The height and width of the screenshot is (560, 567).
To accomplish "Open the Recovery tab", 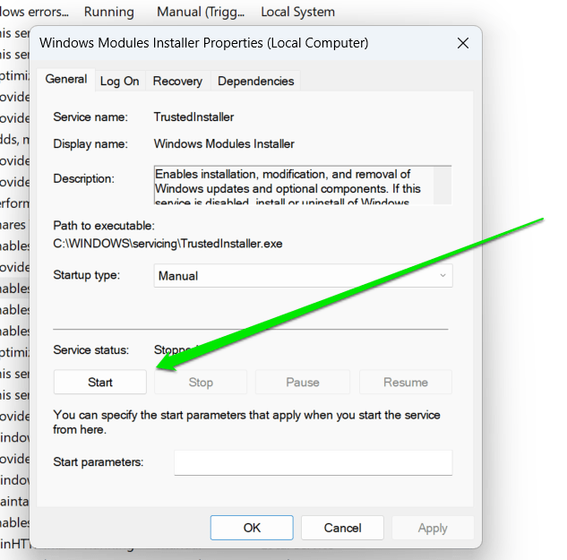I will tap(177, 81).
